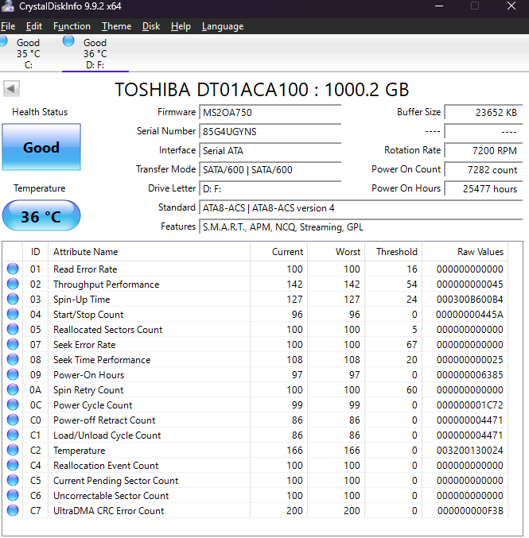Click the previous disk arrow button

[x=11, y=89]
